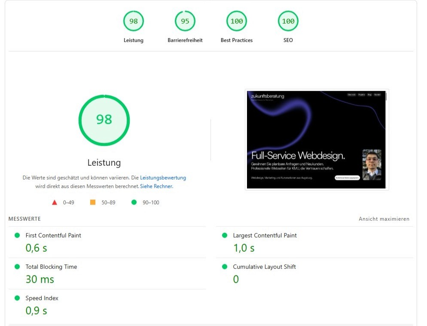Image resolution: width=427 pixels, height=326 pixels.
Task: Click the green Leistung score circle
Action: pyautogui.click(x=134, y=21)
